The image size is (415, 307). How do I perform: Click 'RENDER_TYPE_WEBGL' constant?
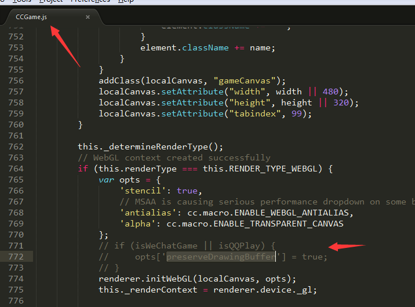pyautogui.click(x=273, y=169)
